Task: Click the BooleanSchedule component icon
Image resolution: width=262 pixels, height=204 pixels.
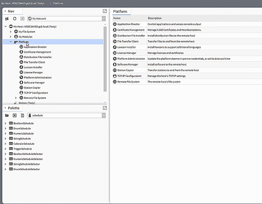Action: tap(11, 124)
